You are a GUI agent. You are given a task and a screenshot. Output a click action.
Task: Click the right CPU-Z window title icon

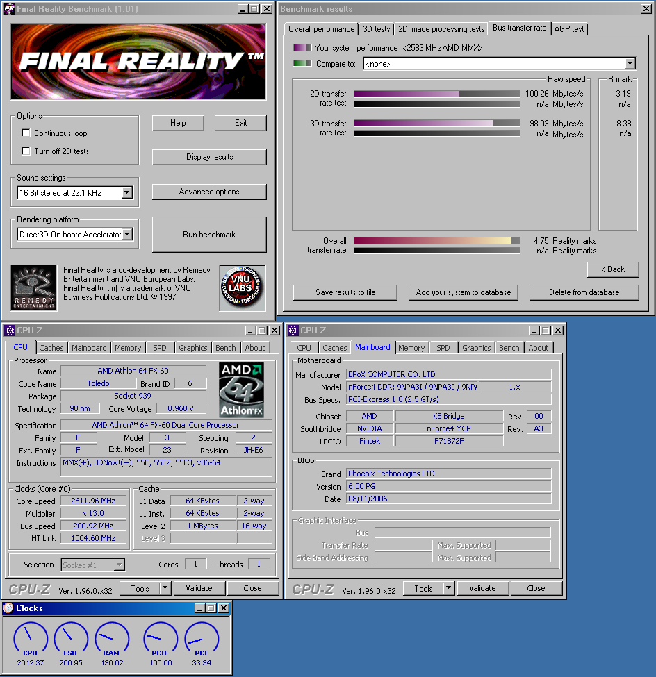[293, 331]
